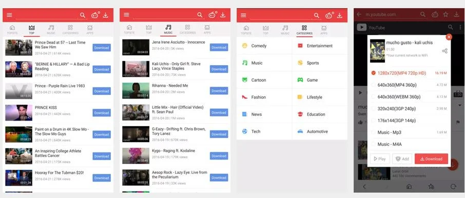This screenshot has height=198, width=465.
Task: Open the CATEGORIES tab in third screen
Action: (x=304, y=30)
